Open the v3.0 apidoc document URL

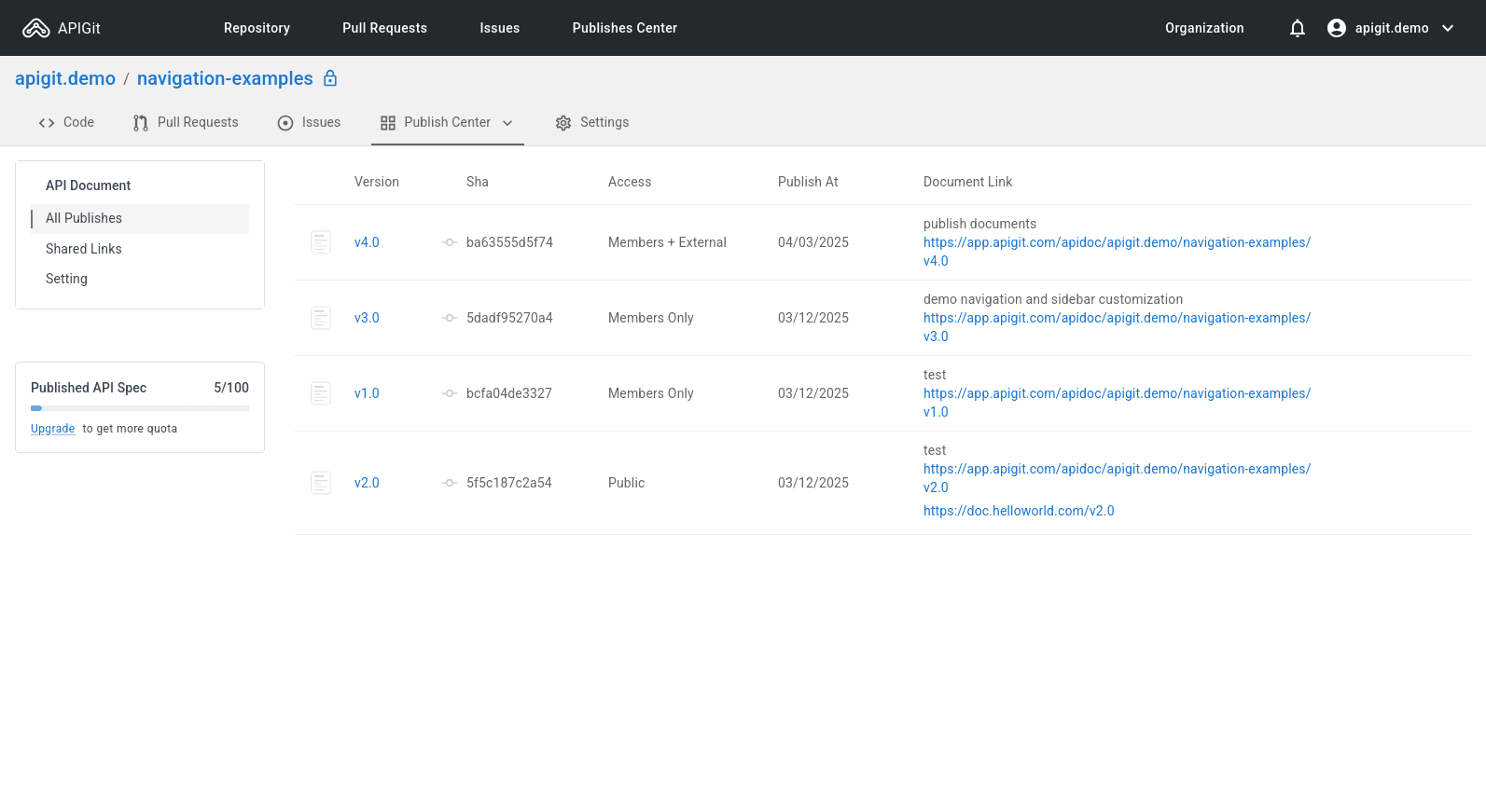(1117, 327)
